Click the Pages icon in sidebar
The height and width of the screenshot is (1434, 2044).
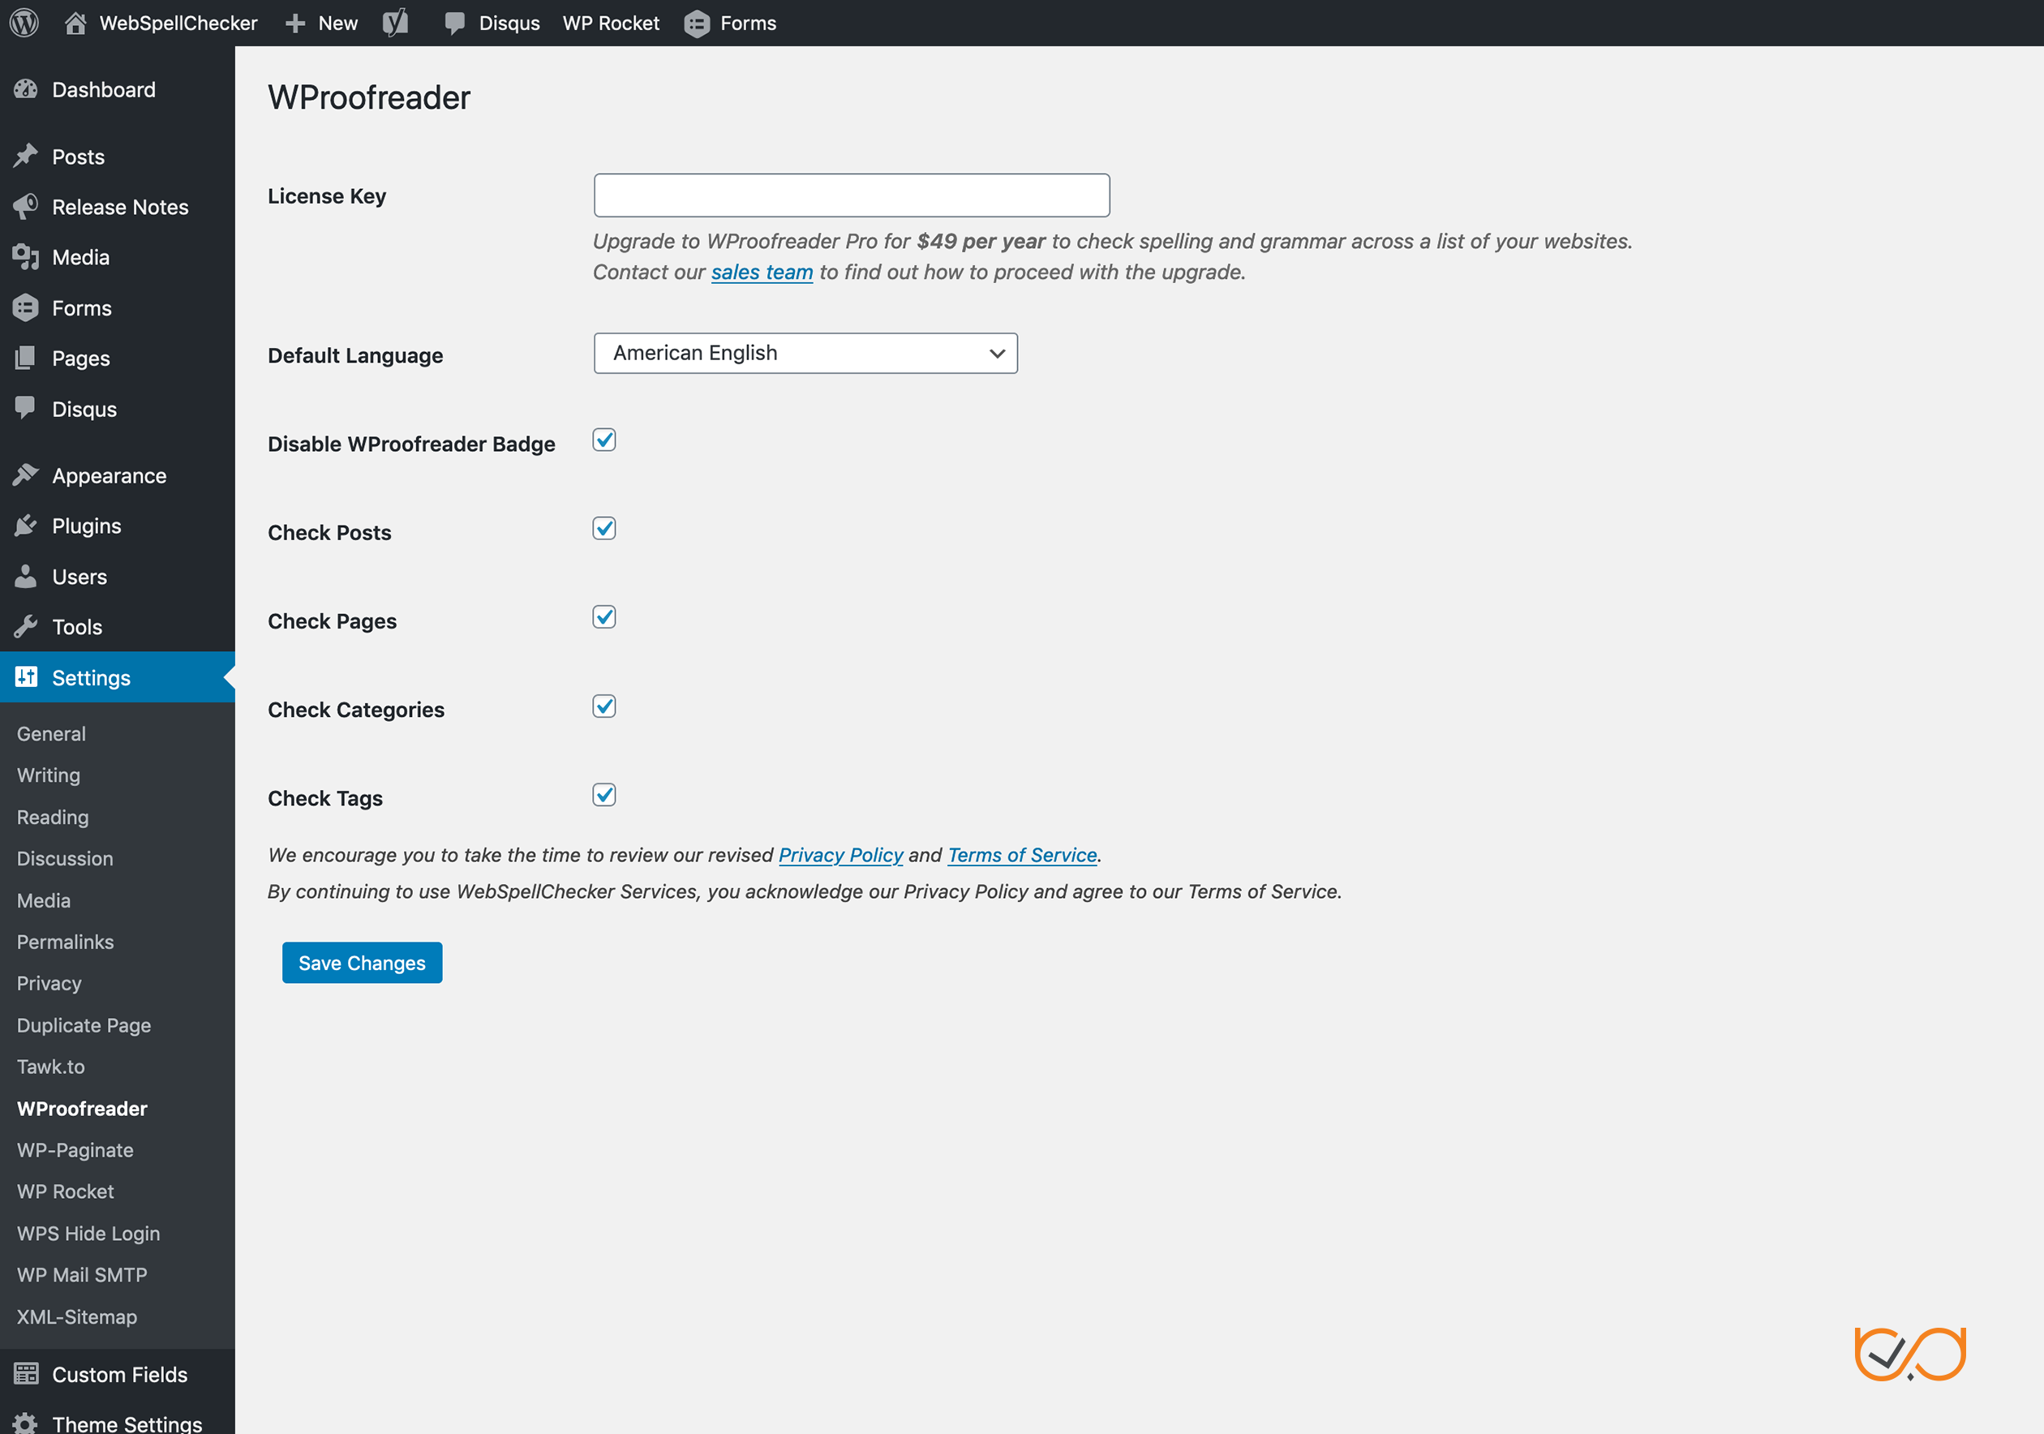pos(26,358)
